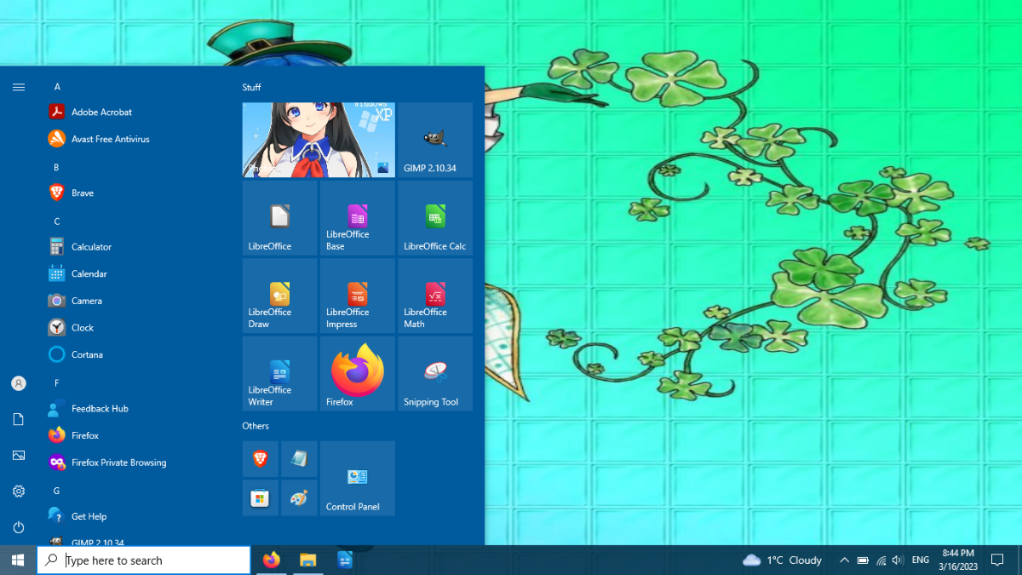Select the letter B header in app list

click(56, 167)
